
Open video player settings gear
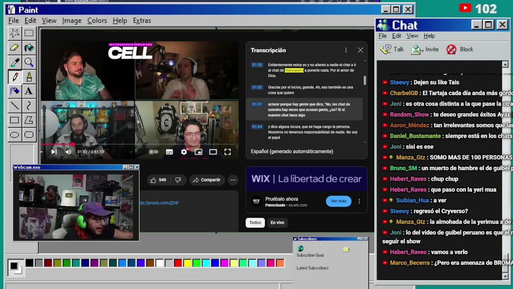(x=184, y=152)
